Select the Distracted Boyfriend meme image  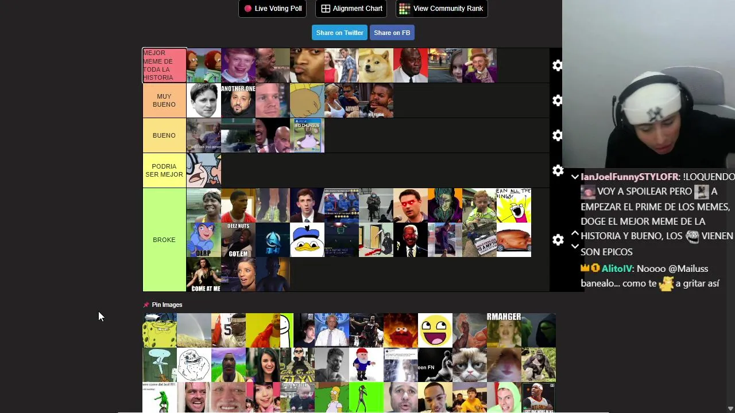pyautogui.click(x=342, y=65)
